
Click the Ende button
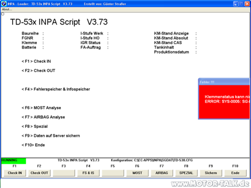235,173
